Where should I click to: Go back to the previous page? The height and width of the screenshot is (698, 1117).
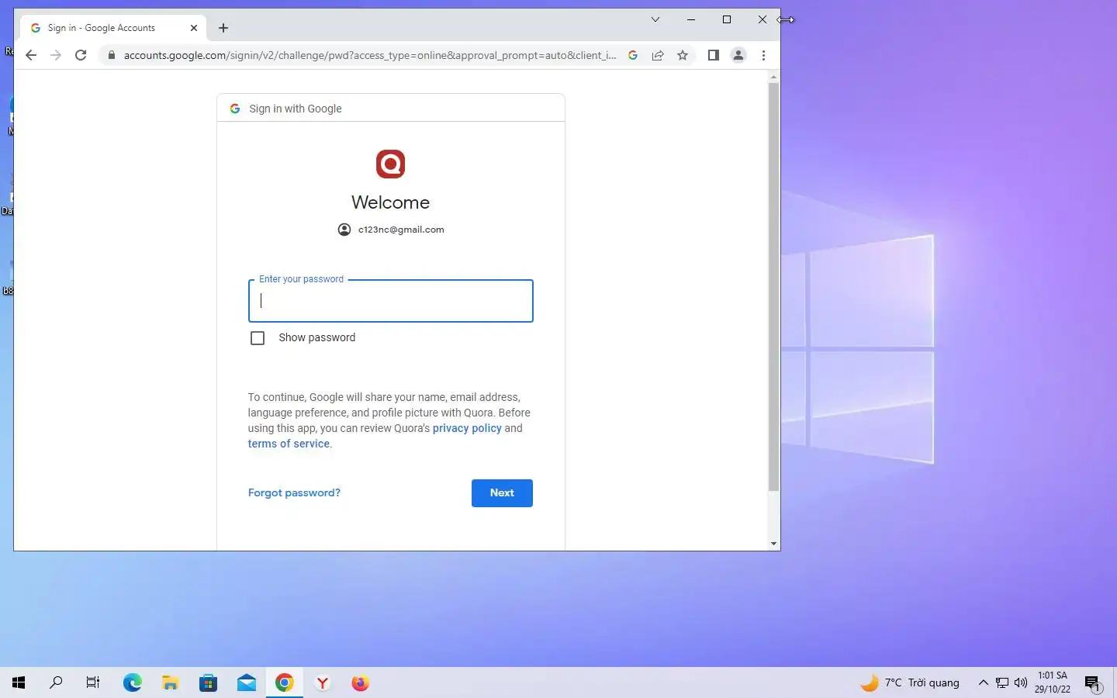click(31, 55)
